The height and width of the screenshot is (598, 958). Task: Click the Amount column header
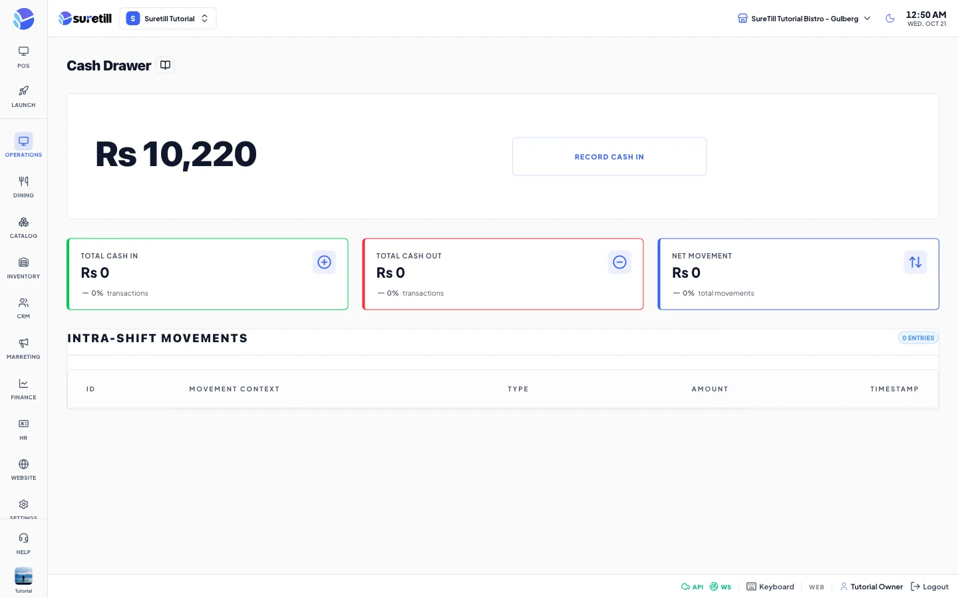click(710, 389)
